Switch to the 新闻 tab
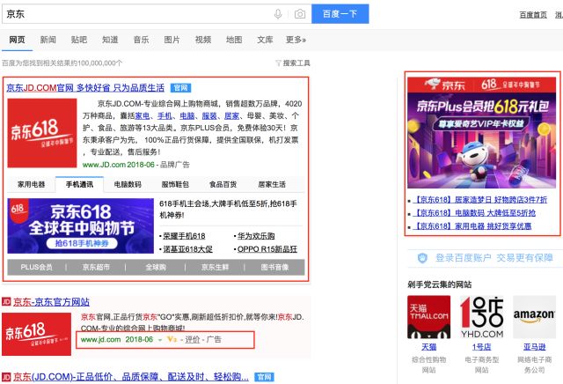The image size is (563, 384). pyautogui.click(x=48, y=40)
